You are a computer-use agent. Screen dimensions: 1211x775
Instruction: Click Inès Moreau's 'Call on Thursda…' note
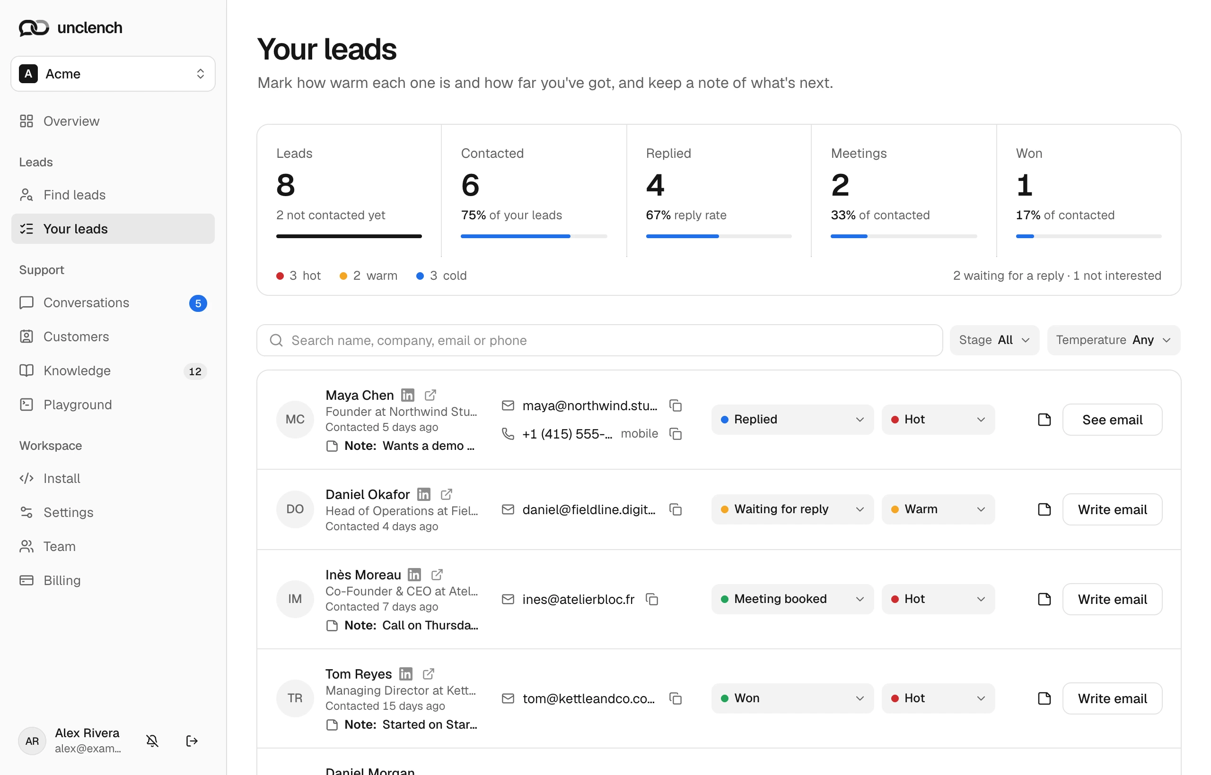coord(402,626)
